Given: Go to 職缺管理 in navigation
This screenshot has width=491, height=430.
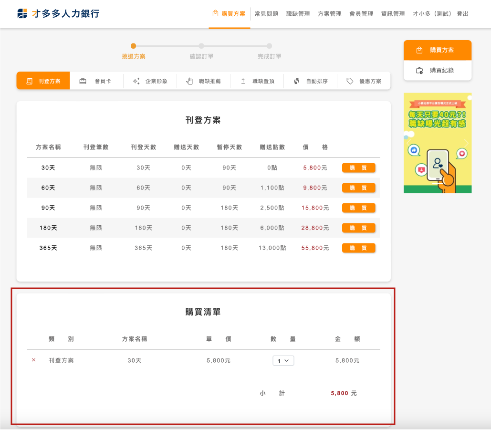Looking at the screenshot, I should tap(298, 14).
